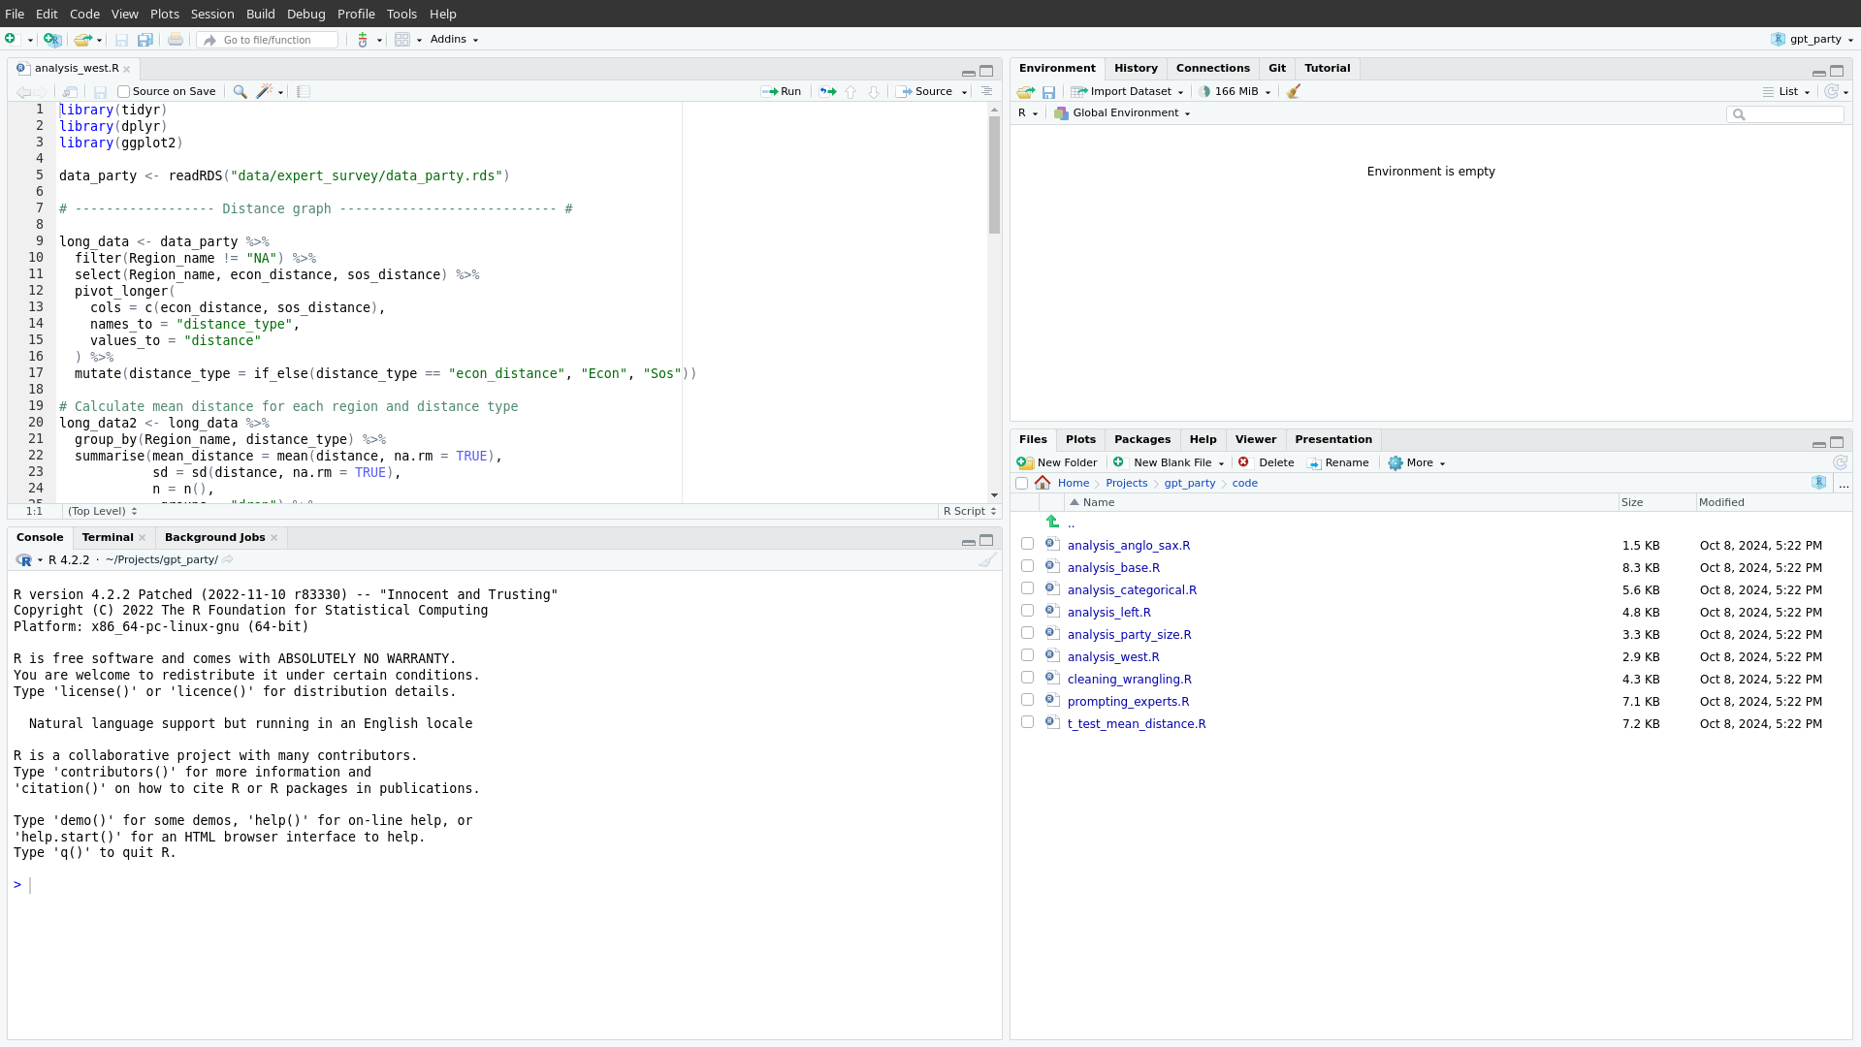Expand the Import Dataset dropdown
The image size is (1861, 1047).
coord(1128,91)
